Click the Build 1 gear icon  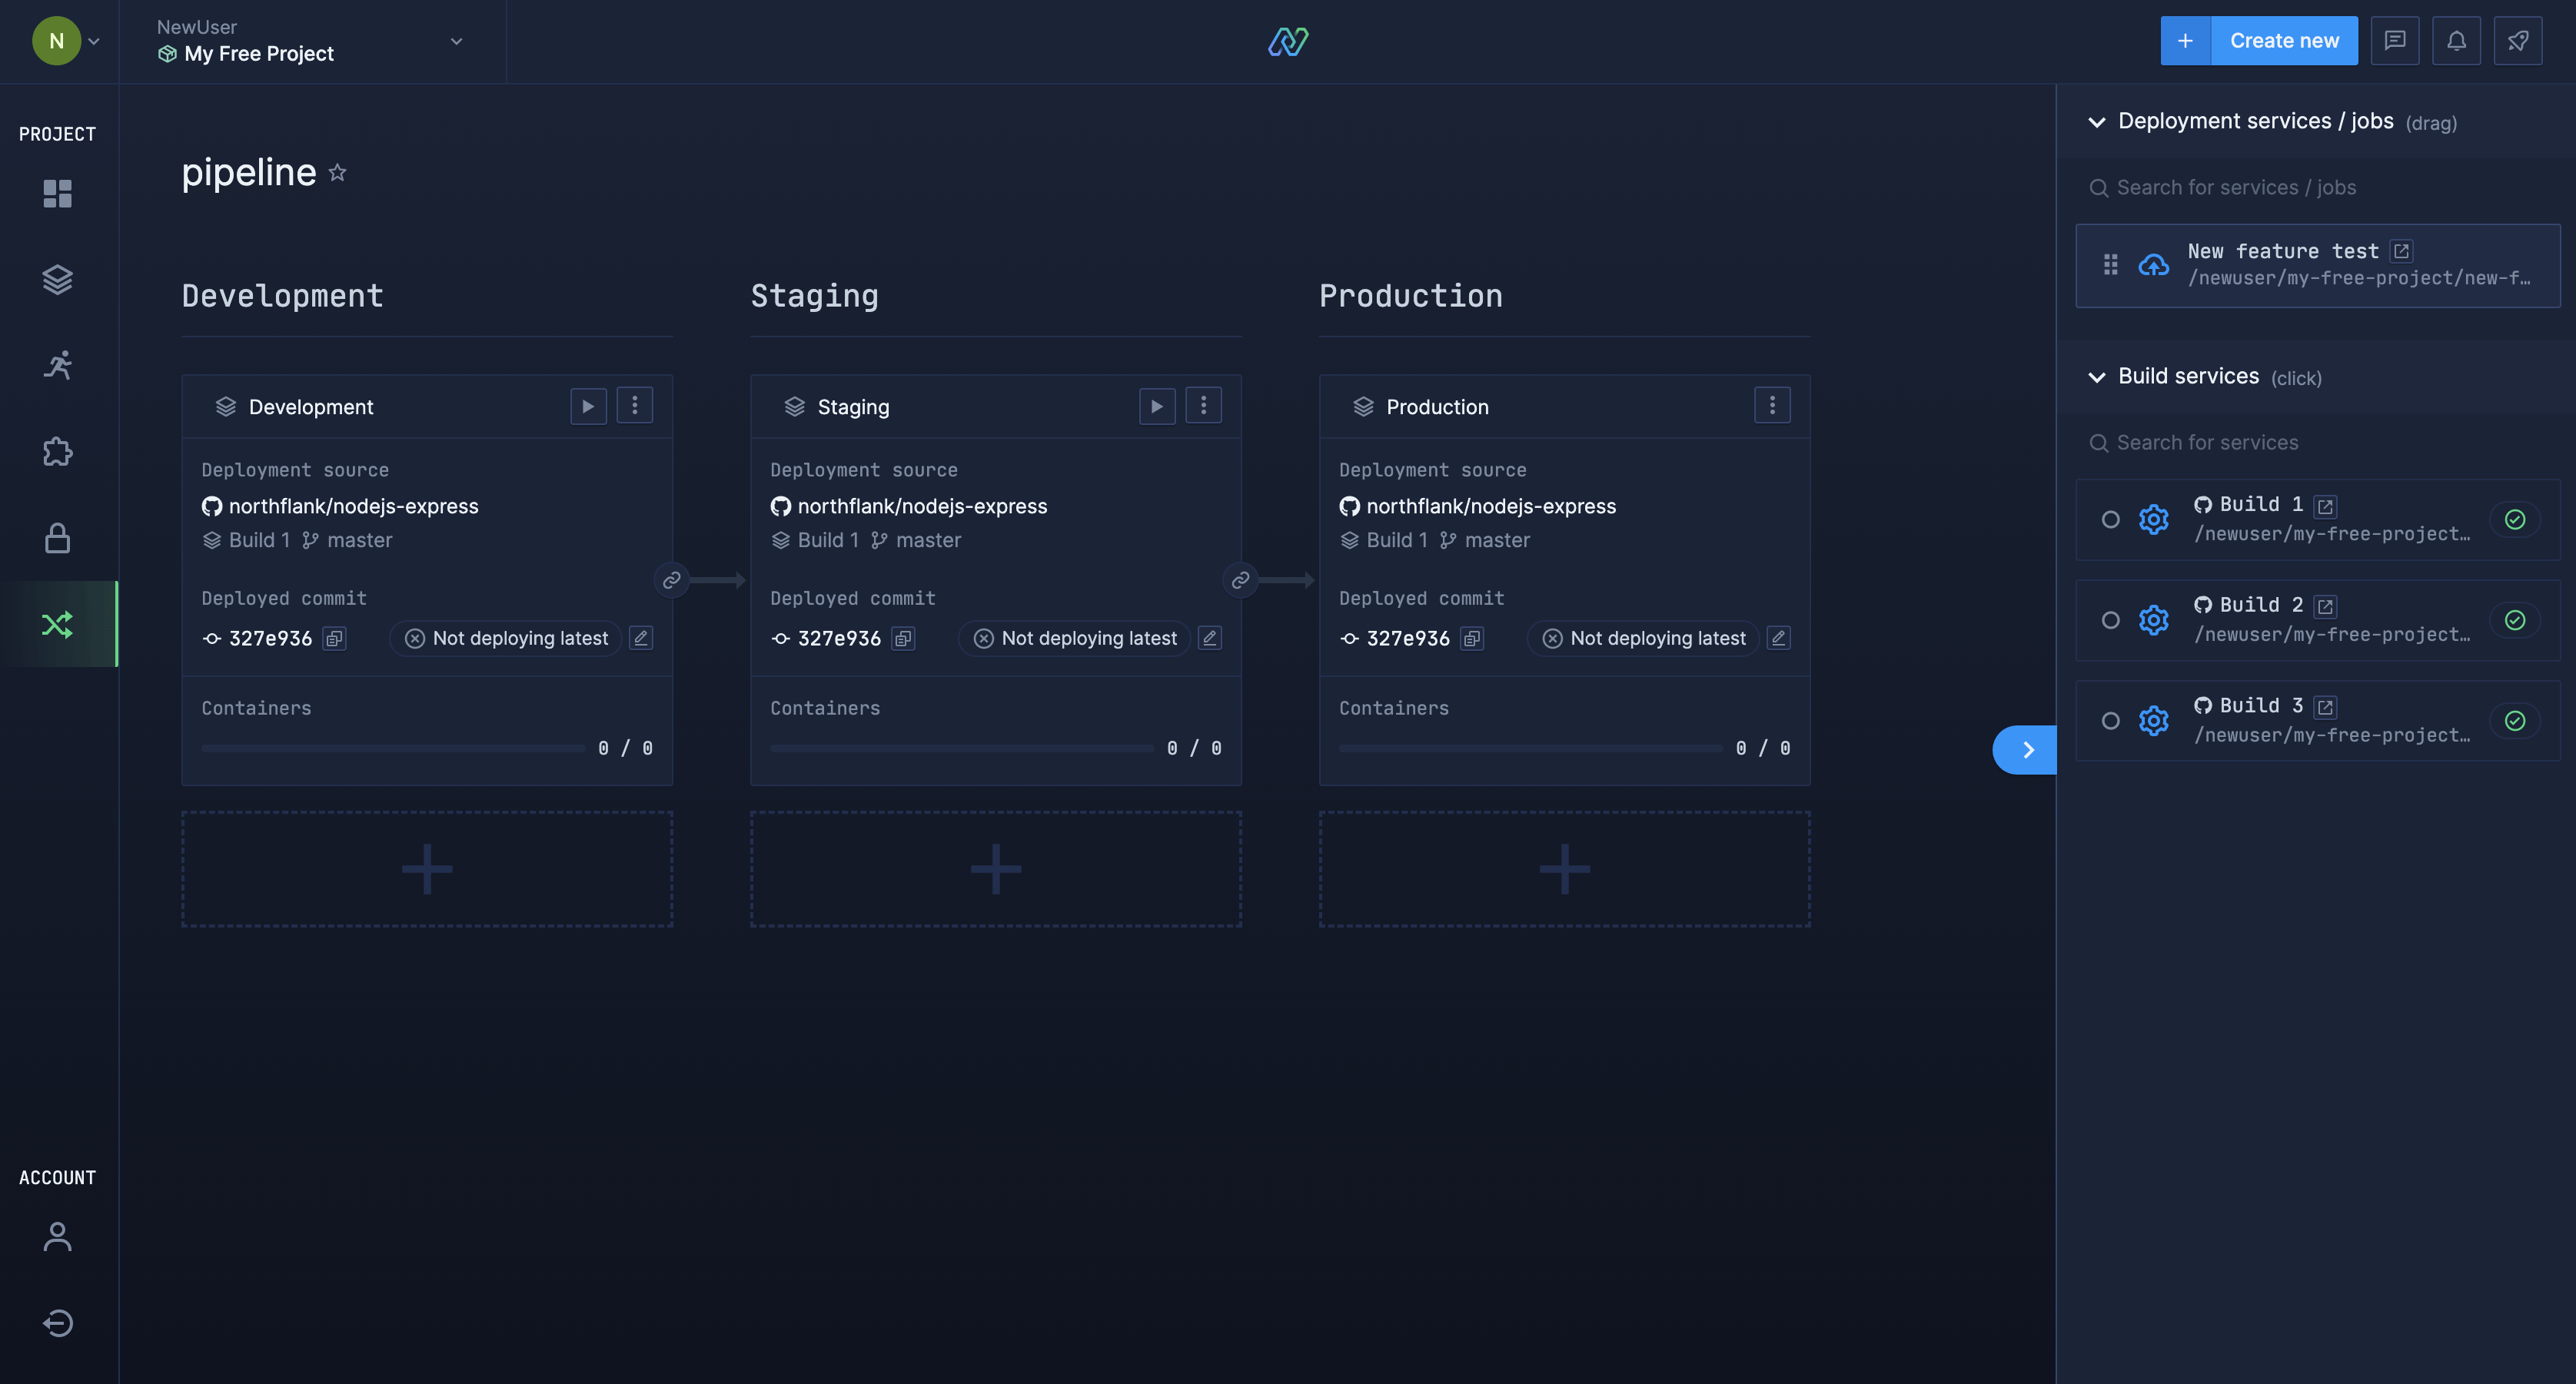pos(2154,520)
